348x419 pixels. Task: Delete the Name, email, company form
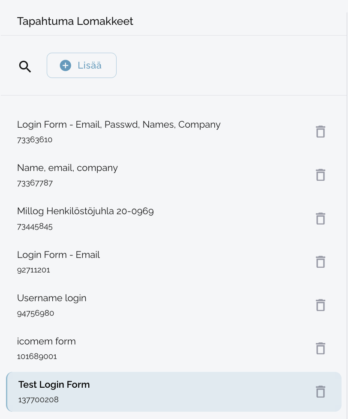pyautogui.click(x=320, y=175)
